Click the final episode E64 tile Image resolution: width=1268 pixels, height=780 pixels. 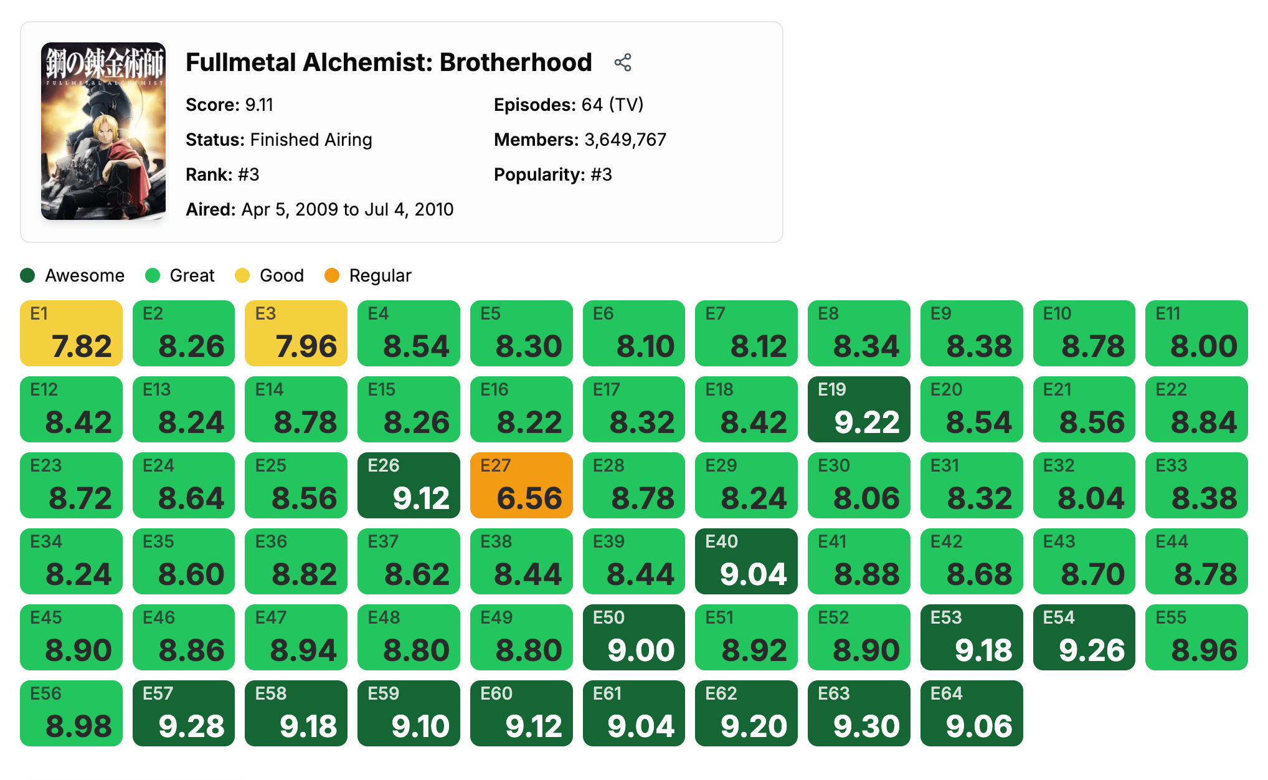coord(972,713)
